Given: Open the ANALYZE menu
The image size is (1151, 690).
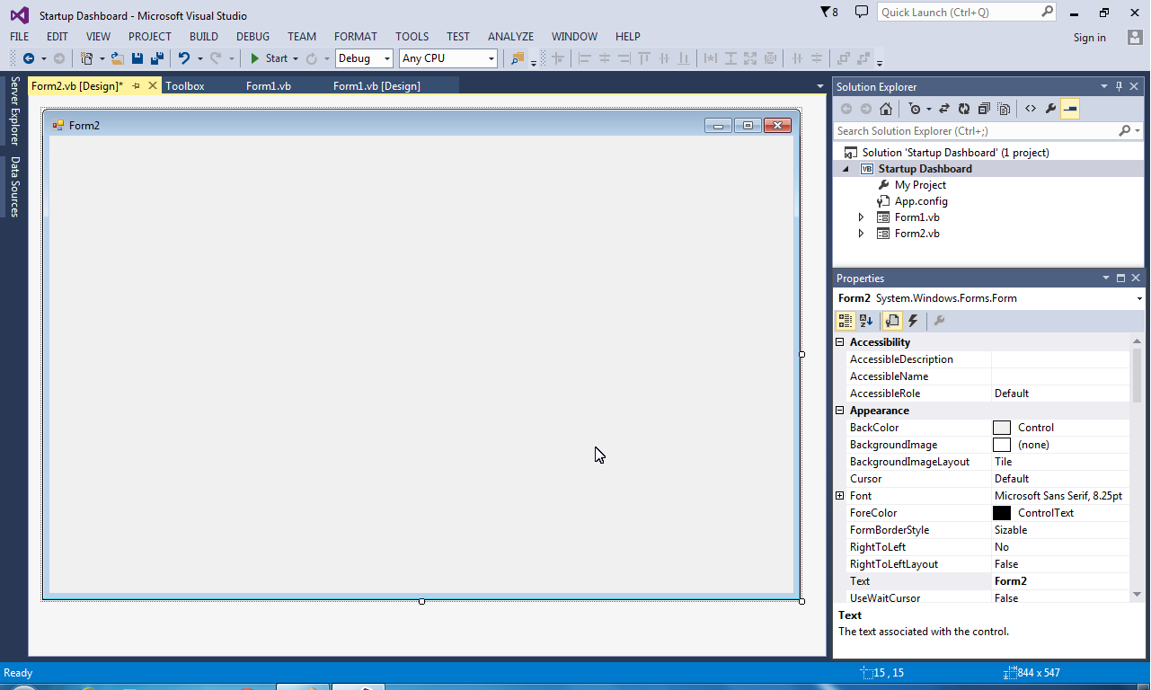Looking at the screenshot, I should (x=511, y=37).
